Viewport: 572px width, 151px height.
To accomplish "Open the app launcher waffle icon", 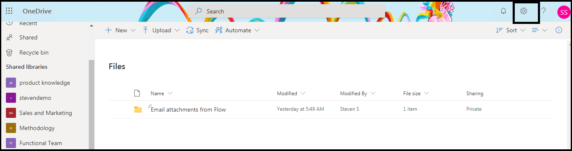I will [x=9, y=11].
